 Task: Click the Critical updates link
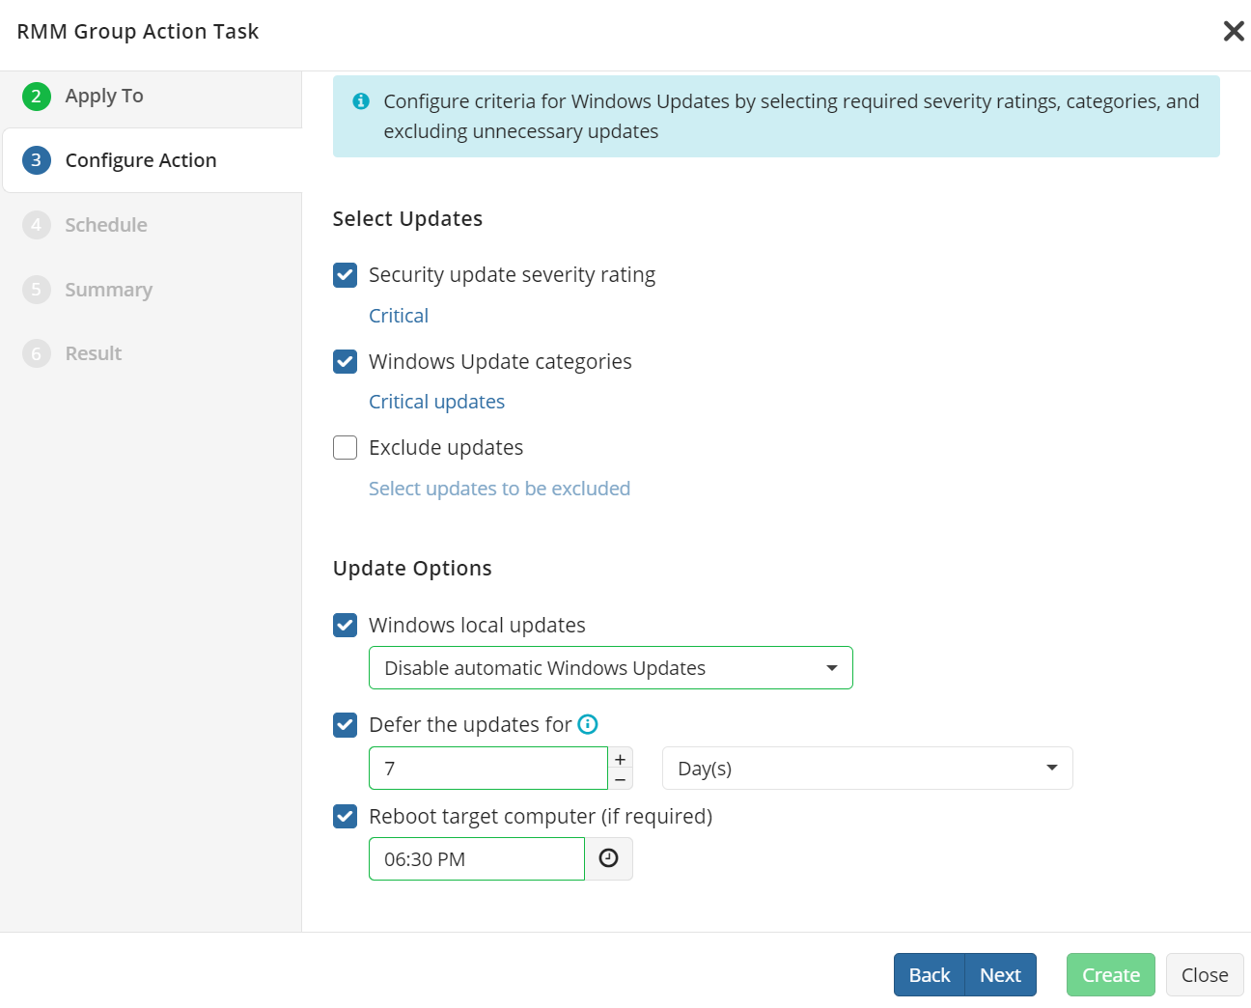click(x=436, y=402)
